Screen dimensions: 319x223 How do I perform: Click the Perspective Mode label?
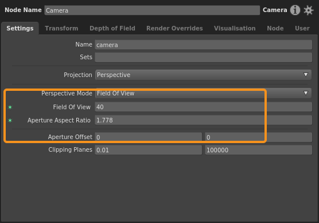click(x=67, y=93)
